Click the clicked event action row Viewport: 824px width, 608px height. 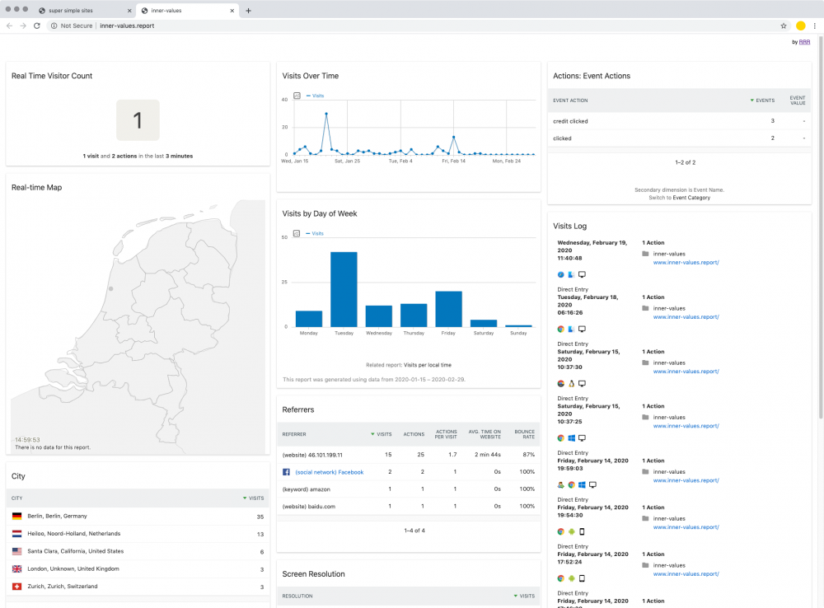tap(679, 138)
